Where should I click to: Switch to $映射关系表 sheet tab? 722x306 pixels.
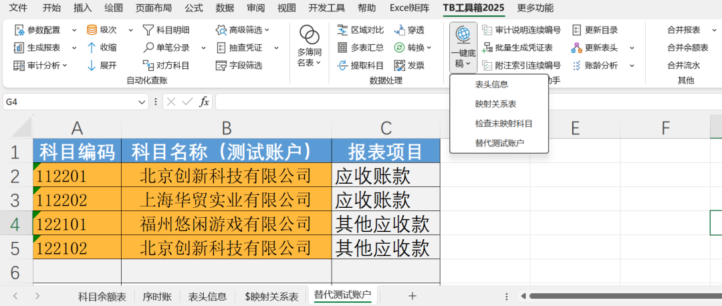(271, 297)
